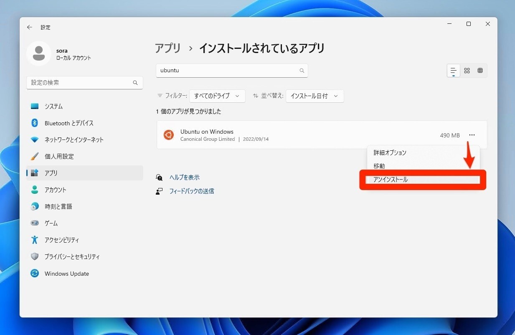Choose 移動 from the context menu
Screen dimensions: 515x335
379,166
